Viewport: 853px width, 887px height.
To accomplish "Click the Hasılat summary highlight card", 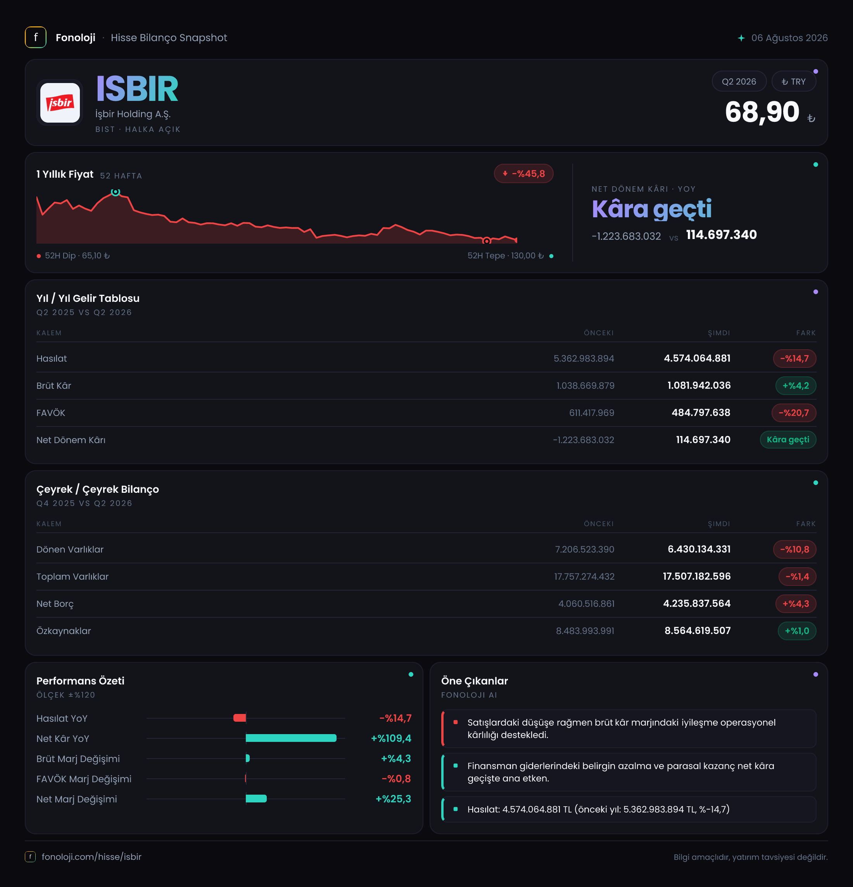I will point(629,809).
